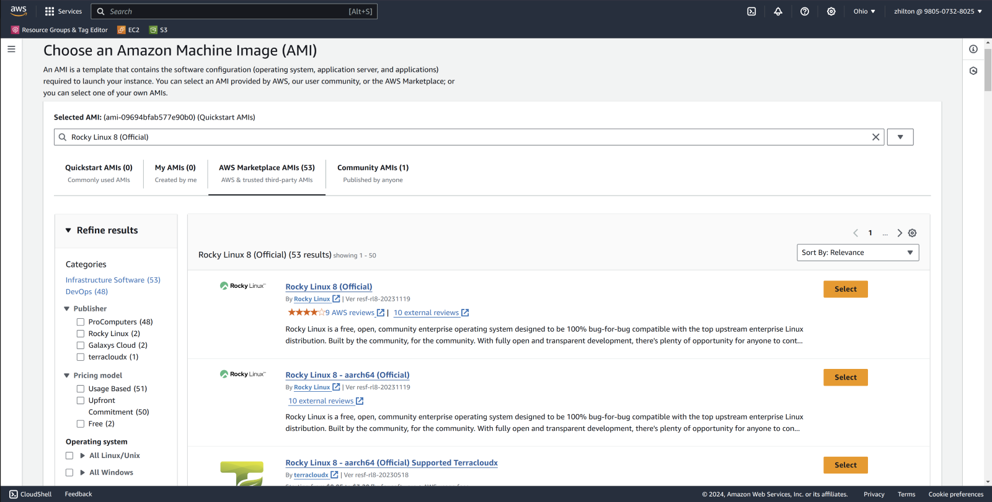
Task: Open the EC2 favorite shortcut
Action: pyautogui.click(x=129, y=30)
